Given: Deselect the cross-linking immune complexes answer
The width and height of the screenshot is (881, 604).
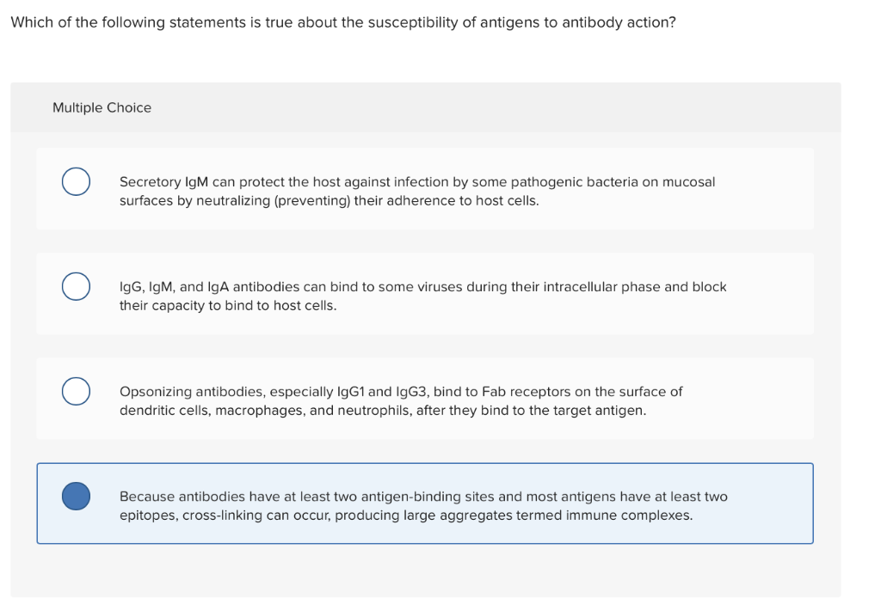Looking at the screenshot, I should click(76, 496).
